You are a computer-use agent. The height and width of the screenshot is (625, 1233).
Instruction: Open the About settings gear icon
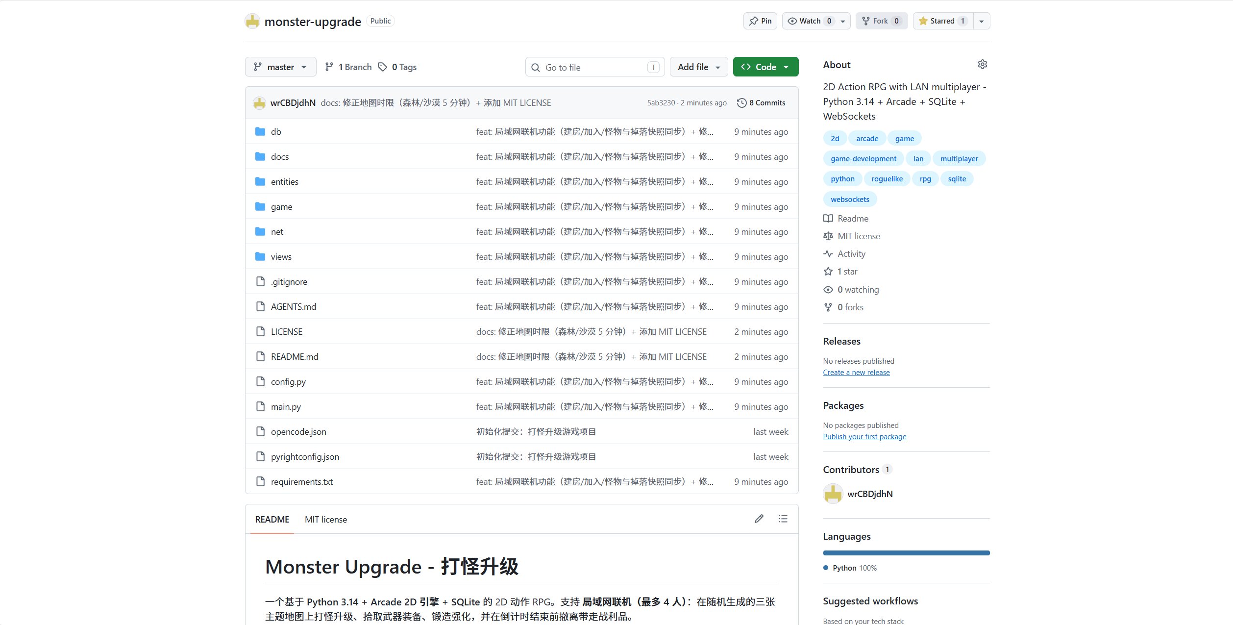pyautogui.click(x=982, y=64)
